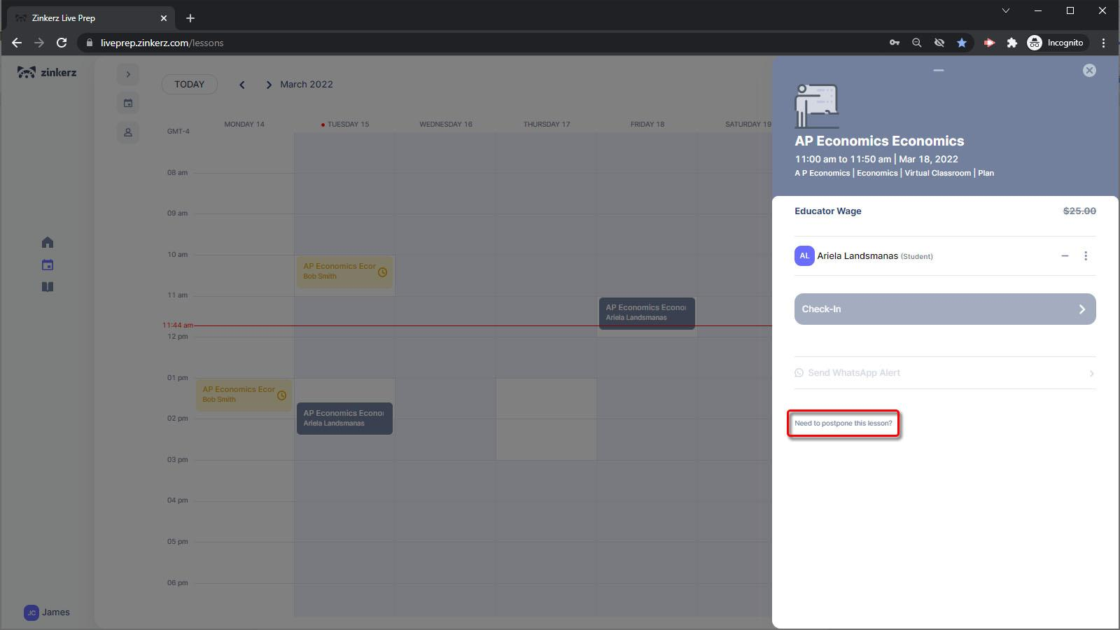Click the AP Economics Economics lesson title
This screenshot has height=630, width=1120.
pyautogui.click(x=879, y=141)
